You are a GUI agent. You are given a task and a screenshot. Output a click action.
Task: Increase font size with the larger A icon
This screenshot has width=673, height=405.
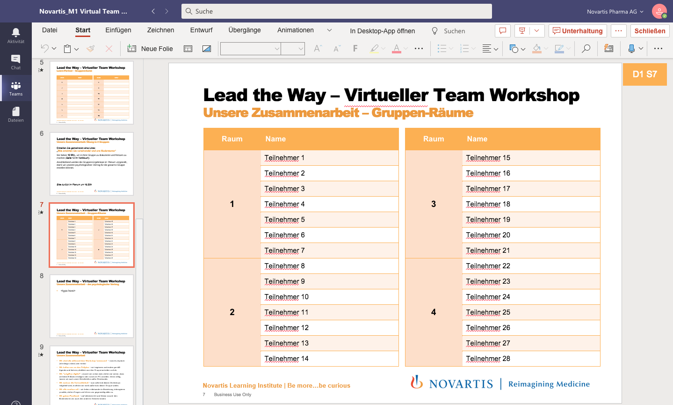[318, 48]
